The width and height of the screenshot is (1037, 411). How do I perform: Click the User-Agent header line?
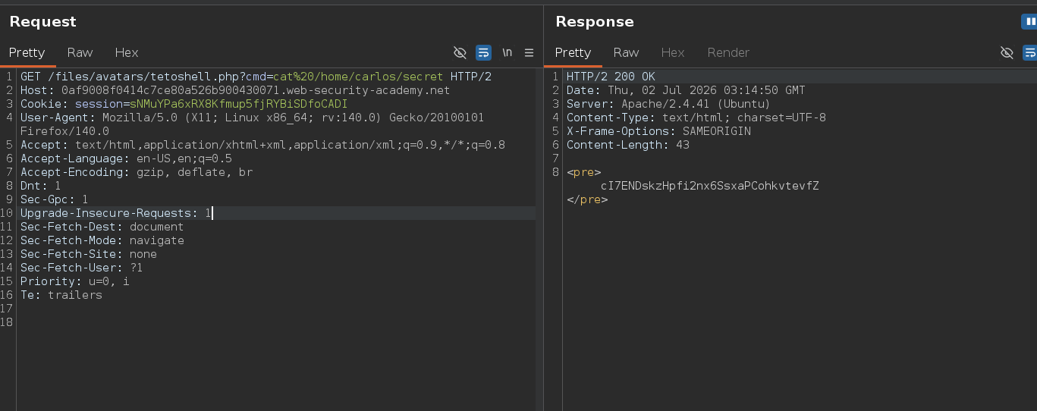pyautogui.click(x=252, y=118)
